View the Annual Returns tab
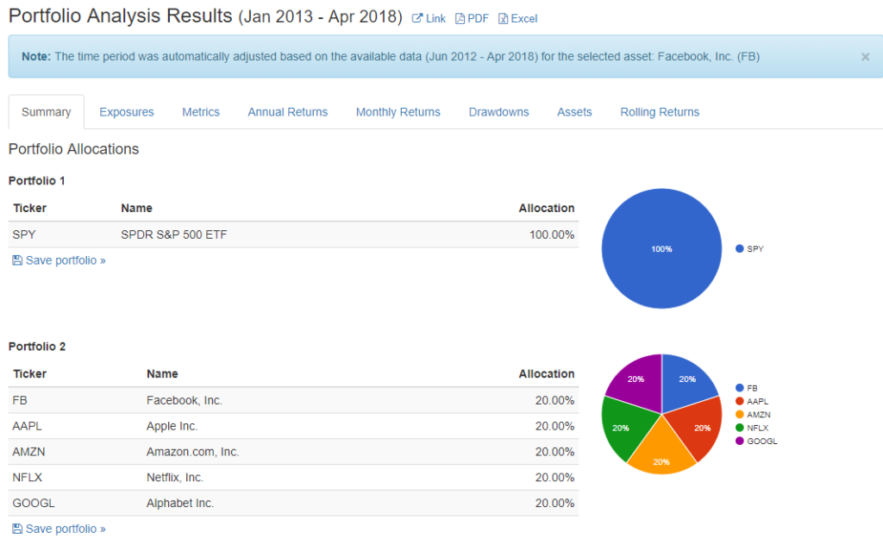 (x=288, y=112)
